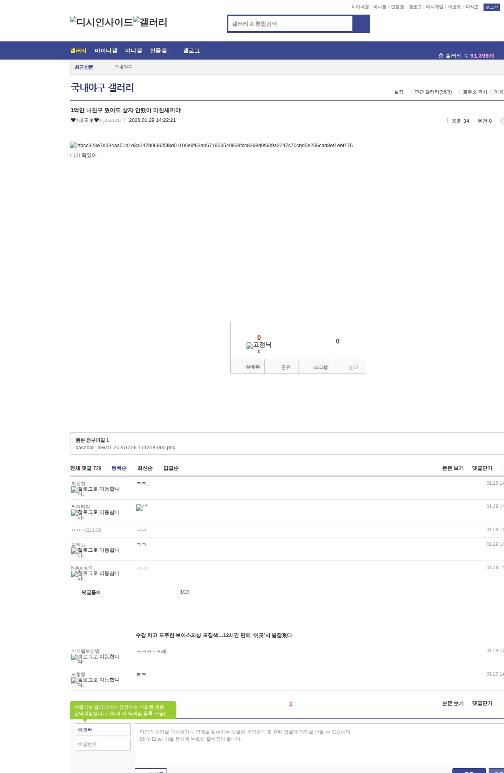Open the 디시콘 top link

(472, 7)
